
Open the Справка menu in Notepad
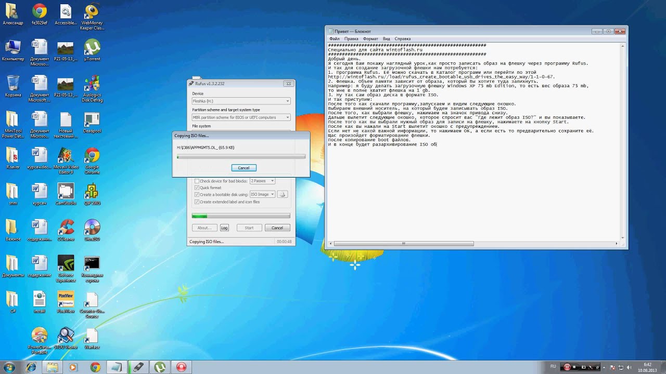(x=403, y=39)
